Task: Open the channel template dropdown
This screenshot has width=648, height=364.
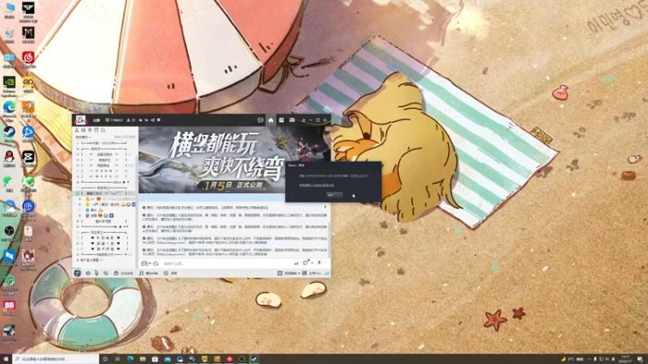Action: pyautogui.click(x=288, y=273)
